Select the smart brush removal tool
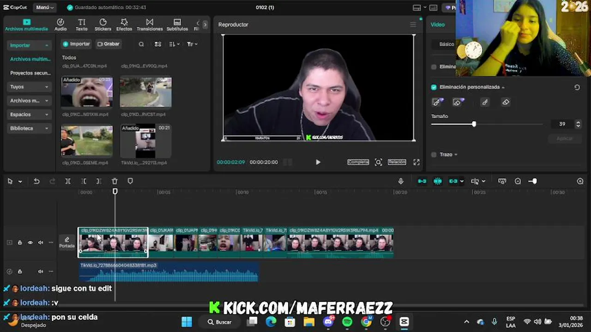591x332 pixels. pos(437,102)
